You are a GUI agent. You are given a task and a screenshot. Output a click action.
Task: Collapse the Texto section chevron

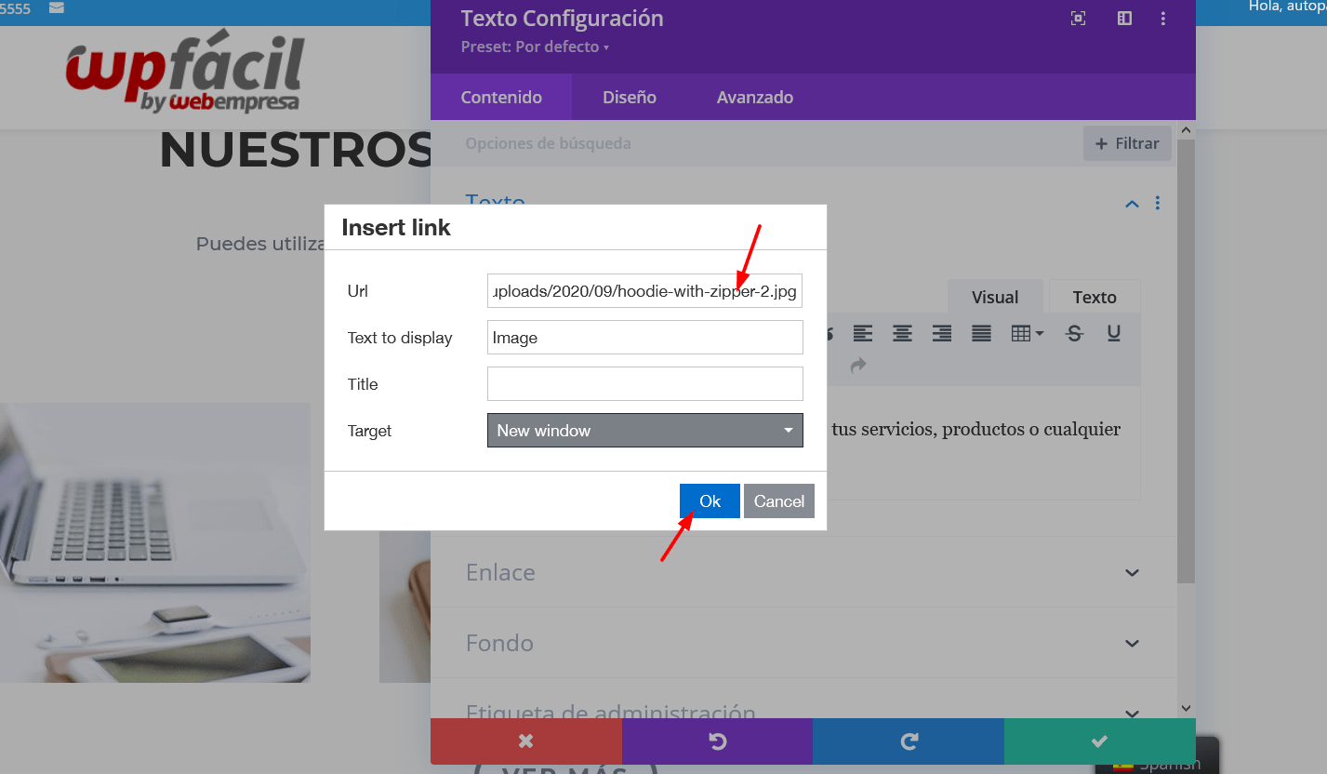pos(1132,204)
